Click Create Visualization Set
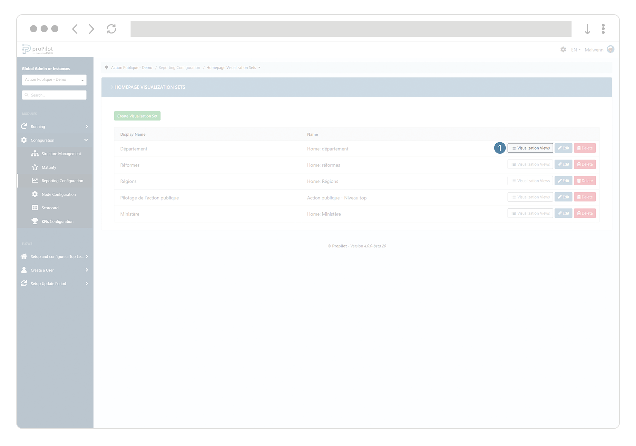 (137, 116)
